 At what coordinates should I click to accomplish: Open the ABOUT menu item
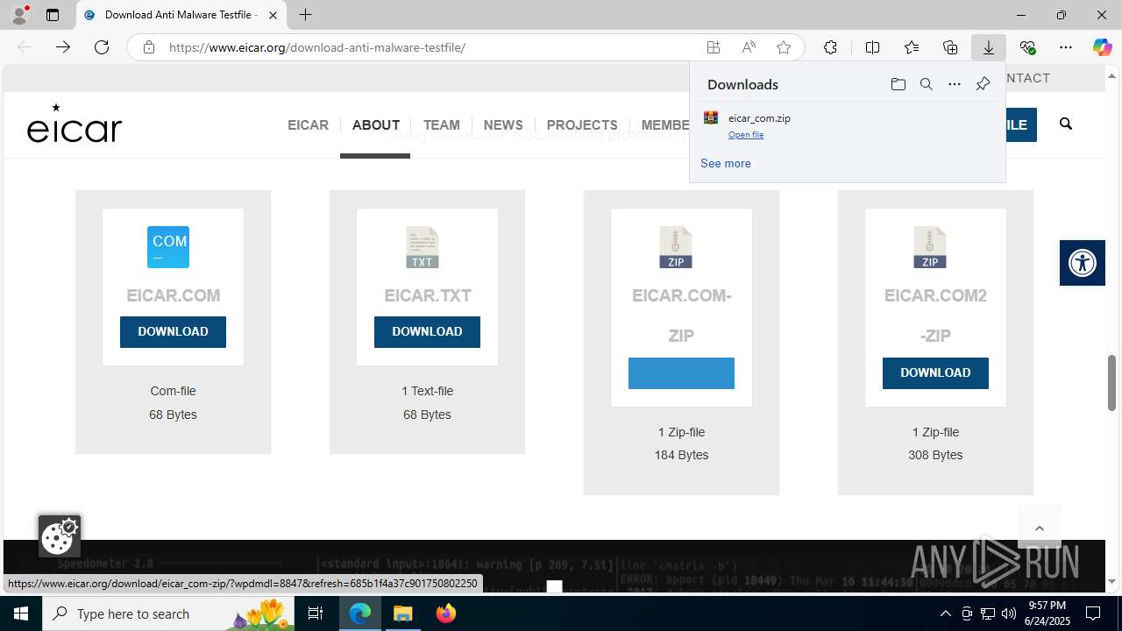[376, 124]
